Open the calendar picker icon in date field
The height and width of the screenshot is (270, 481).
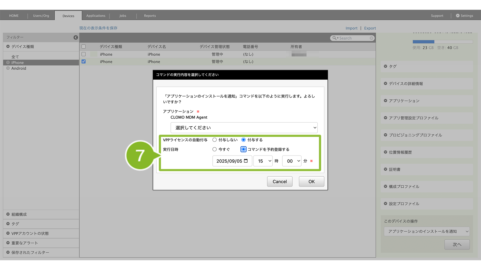[246, 161]
